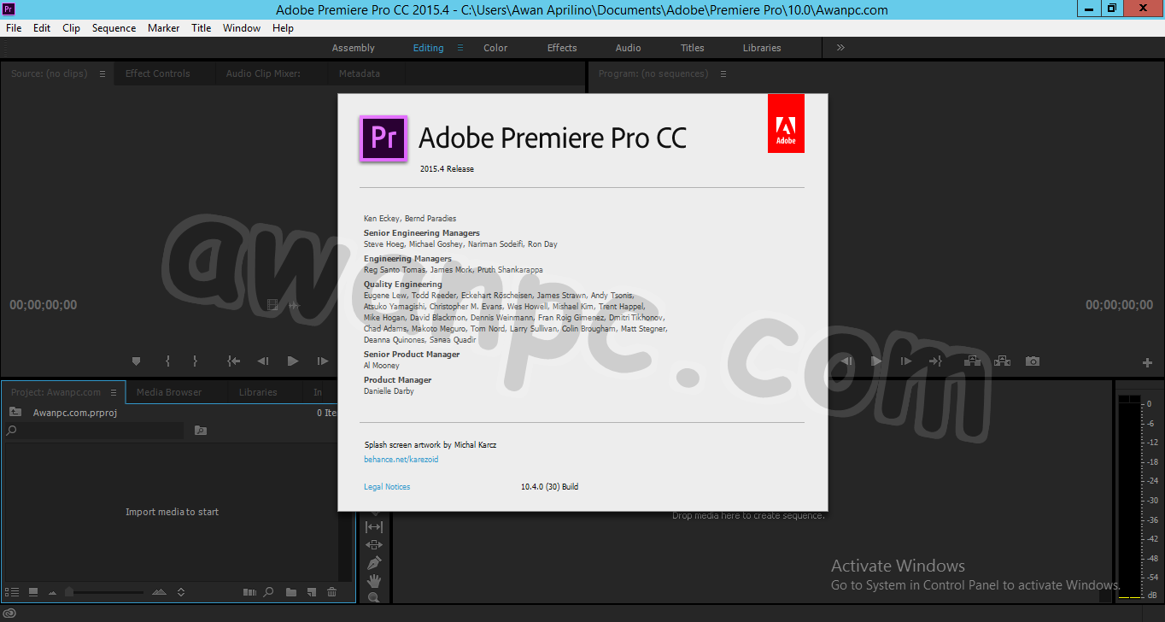The width and height of the screenshot is (1165, 622).
Task: Switch Project panel to List view
Action: [13, 591]
